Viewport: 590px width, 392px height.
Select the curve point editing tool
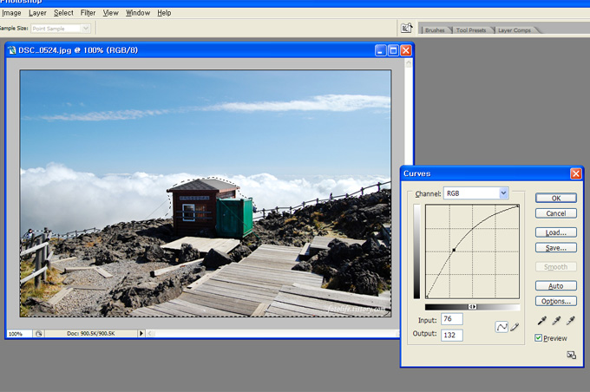[x=501, y=327]
